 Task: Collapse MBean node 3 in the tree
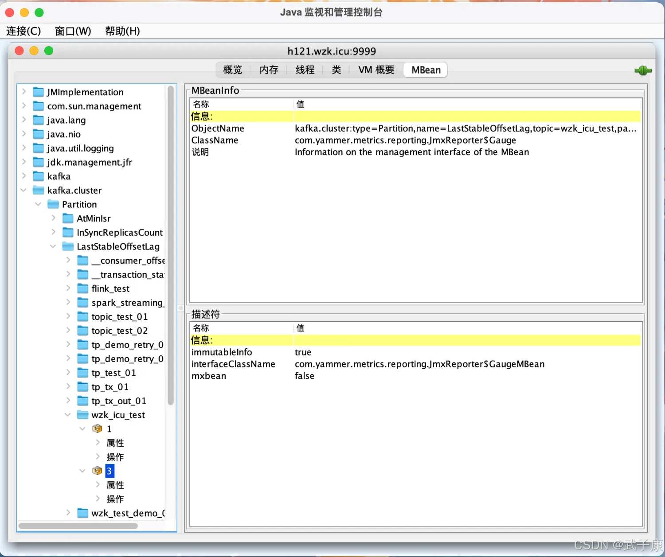point(82,471)
